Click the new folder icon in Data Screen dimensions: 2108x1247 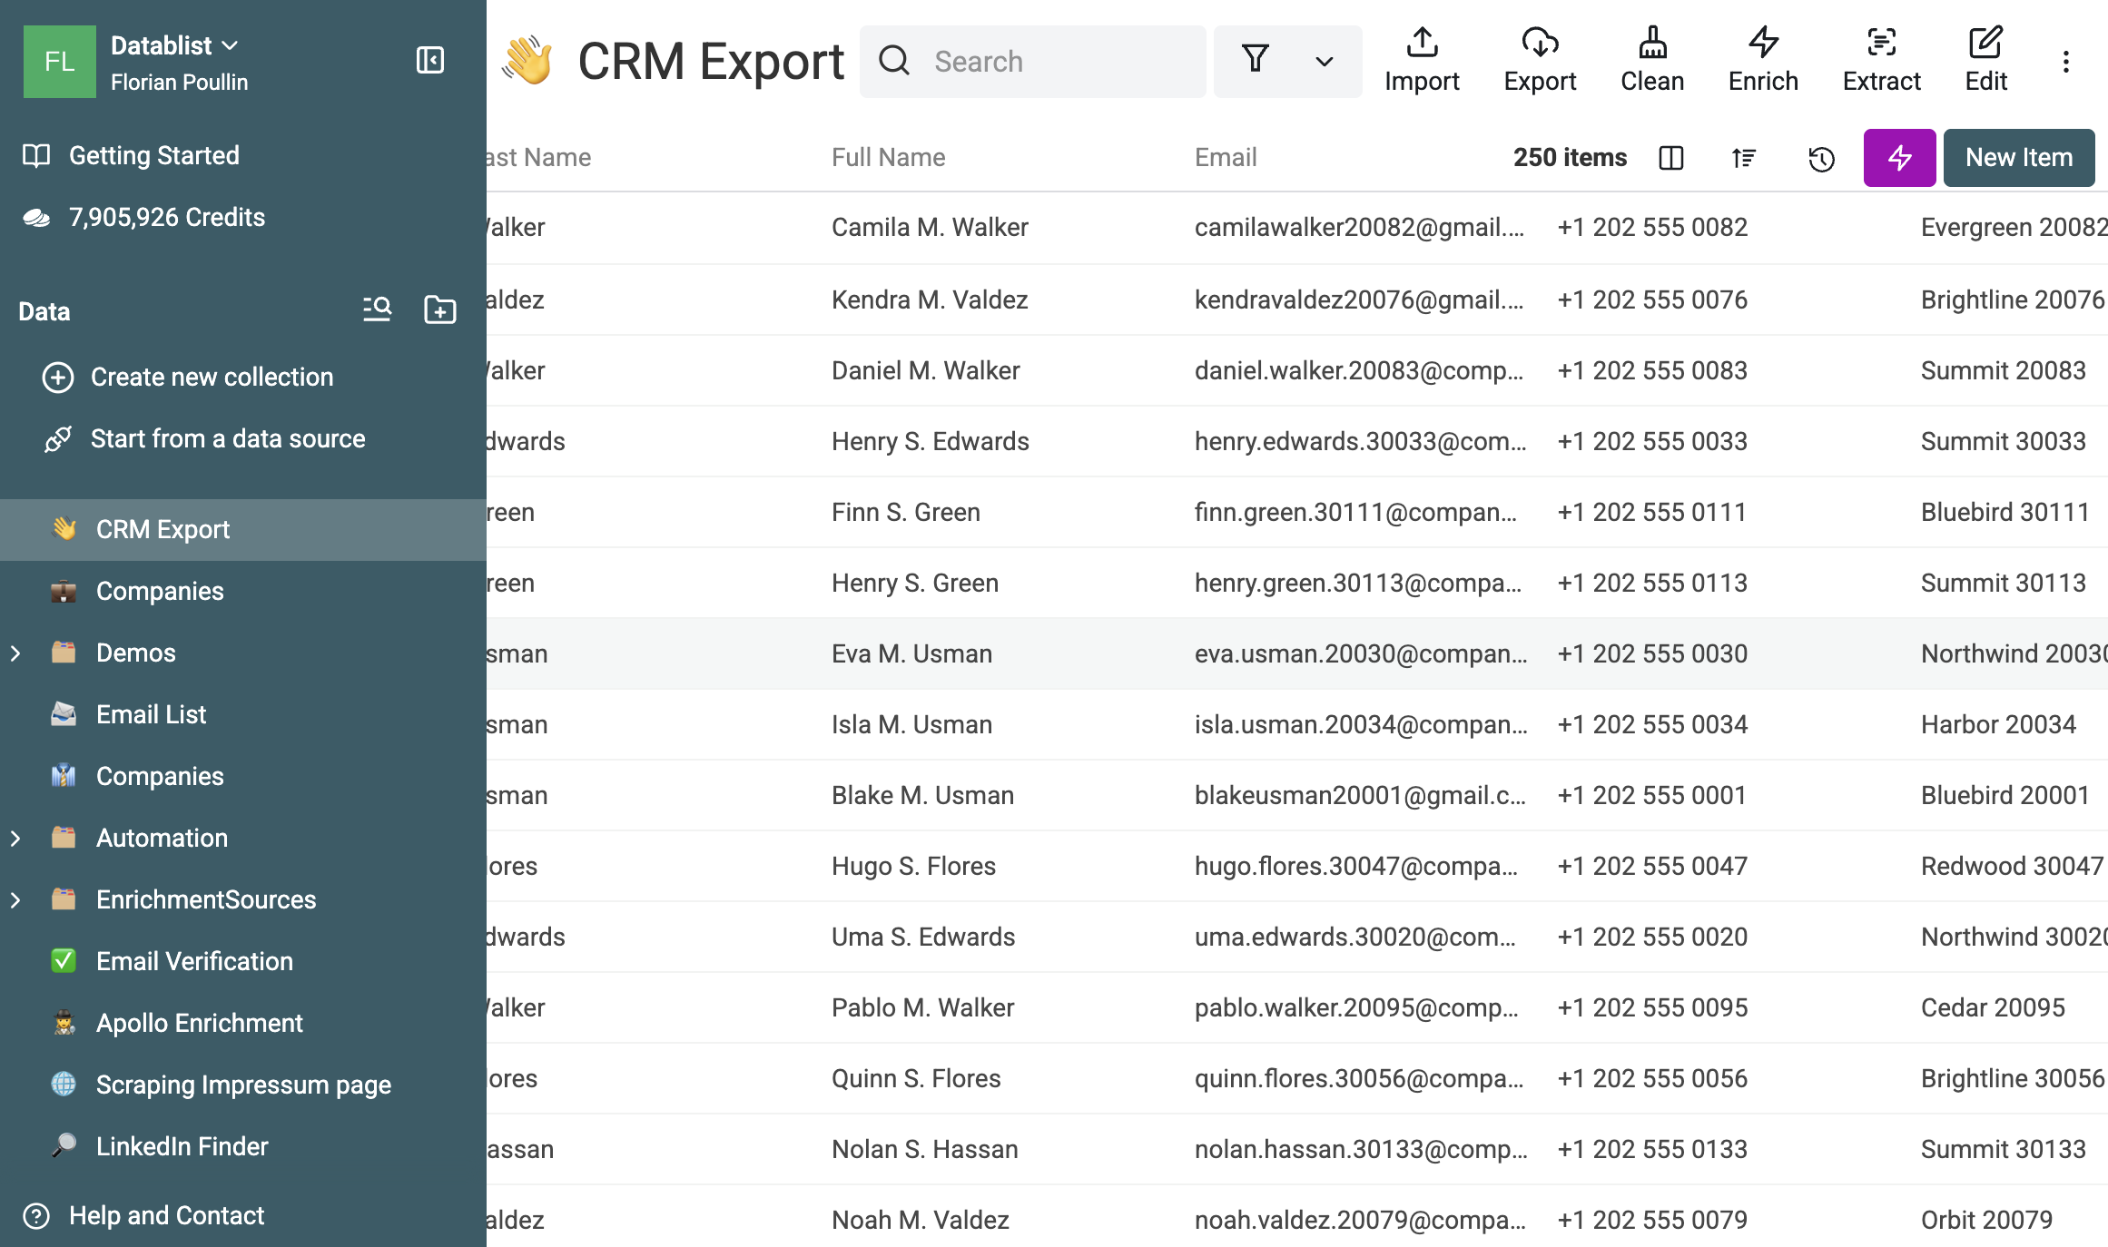tap(440, 309)
